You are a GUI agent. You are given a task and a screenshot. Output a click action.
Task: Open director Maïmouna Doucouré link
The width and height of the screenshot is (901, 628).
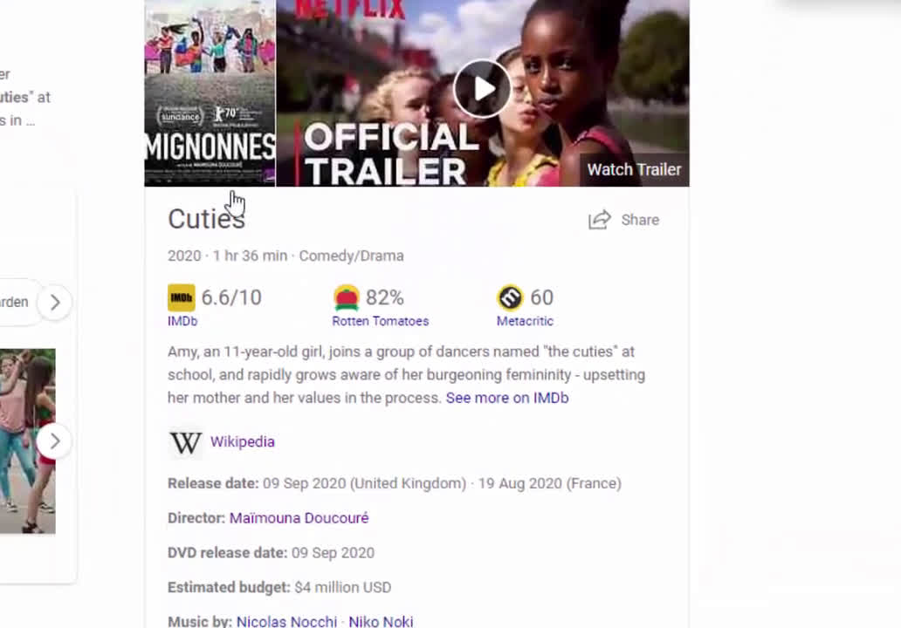click(x=299, y=518)
